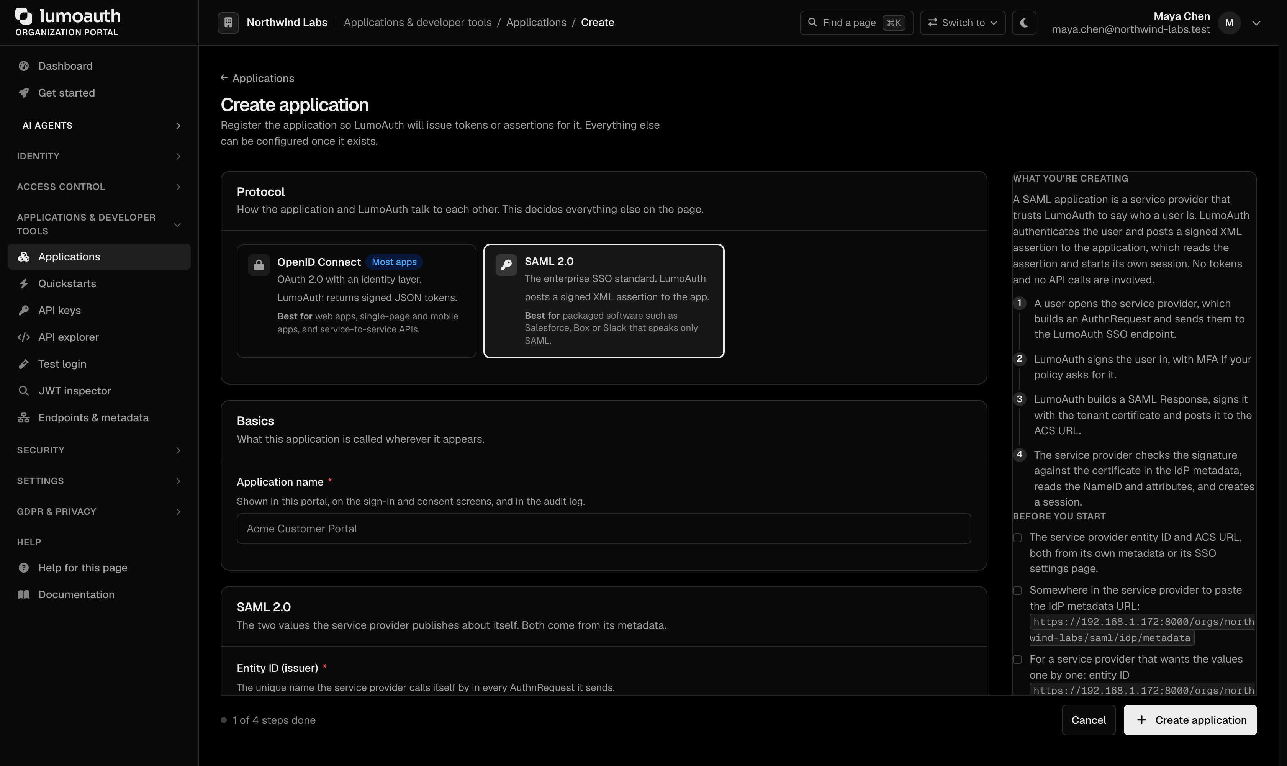Image resolution: width=1287 pixels, height=766 pixels.
Task: Click the Get started rocket icon
Action: tap(24, 93)
